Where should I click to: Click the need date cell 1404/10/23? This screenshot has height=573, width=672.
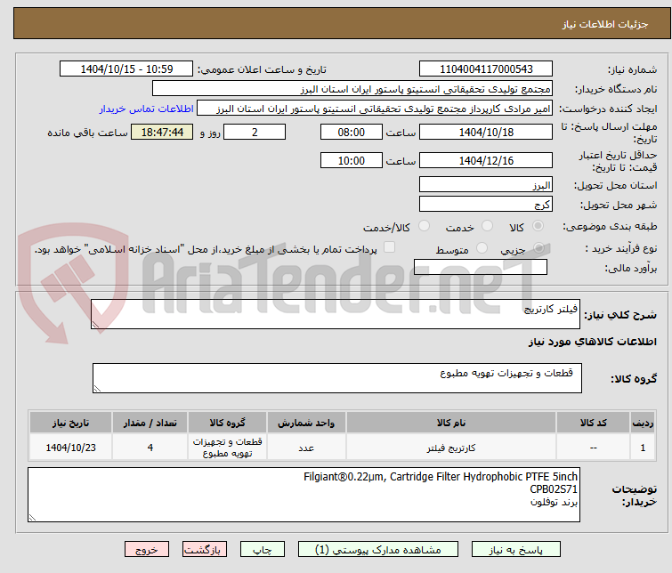click(x=70, y=448)
